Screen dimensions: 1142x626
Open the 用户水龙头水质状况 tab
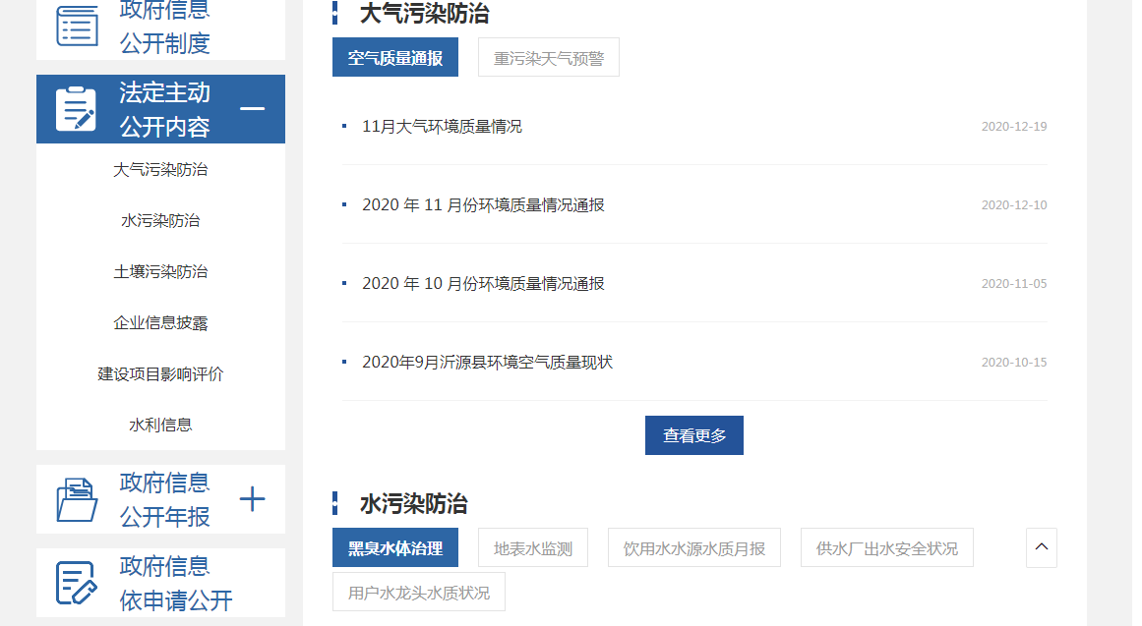pos(418,593)
